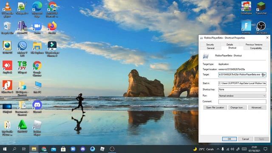This screenshot has width=272, height=153.
Task: Open the OBS Studio desktop shortcut
Action: (261, 28)
